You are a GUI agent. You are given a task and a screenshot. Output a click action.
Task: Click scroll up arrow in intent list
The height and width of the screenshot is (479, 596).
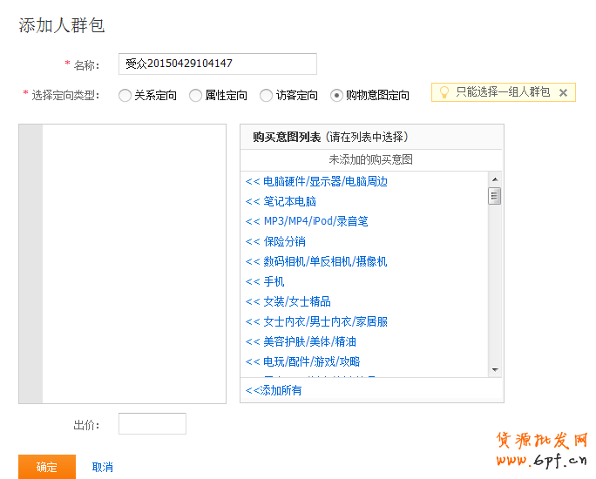[495, 178]
